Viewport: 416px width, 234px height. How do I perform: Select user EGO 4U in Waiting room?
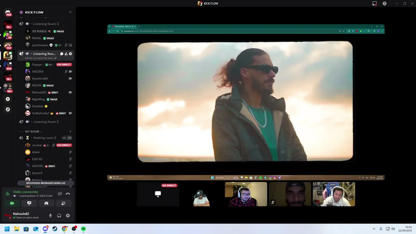tap(49, 159)
